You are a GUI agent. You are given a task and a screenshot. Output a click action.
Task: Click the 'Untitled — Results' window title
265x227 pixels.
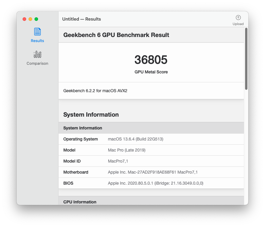81,19
